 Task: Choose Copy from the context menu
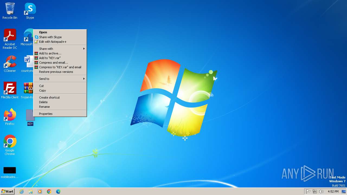60,90
